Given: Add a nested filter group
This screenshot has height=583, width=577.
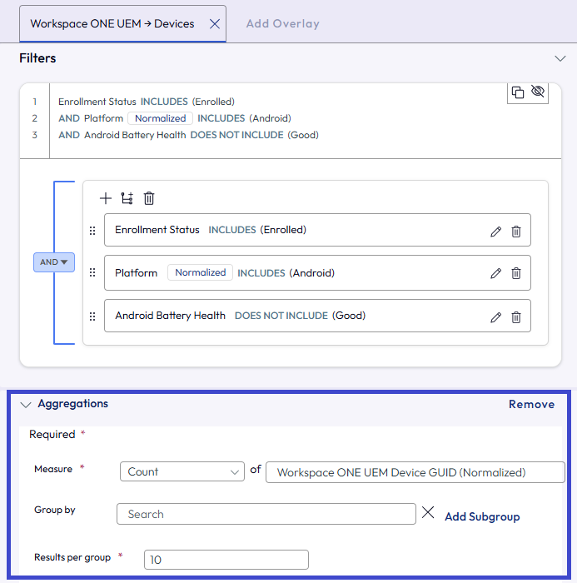Looking at the screenshot, I should [127, 198].
